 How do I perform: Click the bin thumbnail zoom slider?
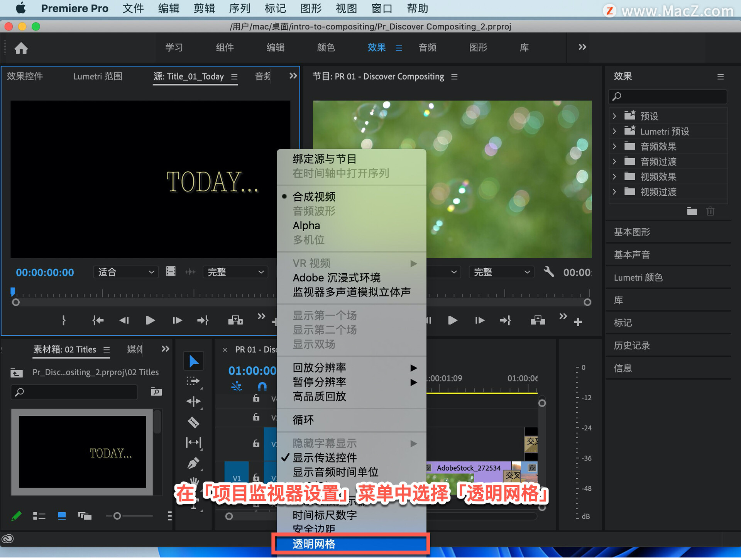pyautogui.click(x=117, y=516)
